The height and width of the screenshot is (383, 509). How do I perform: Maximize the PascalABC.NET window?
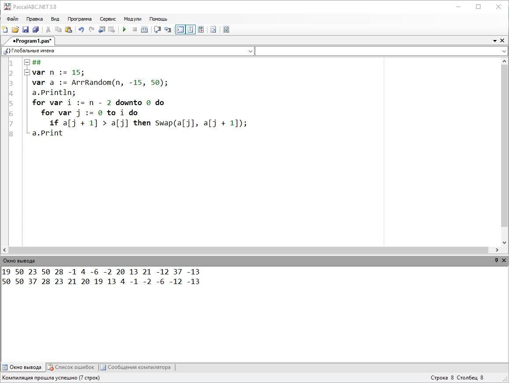tap(478, 7)
